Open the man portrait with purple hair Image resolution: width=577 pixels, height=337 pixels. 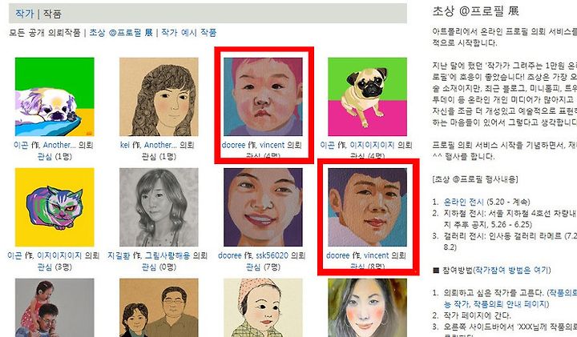[x=367, y=207]
